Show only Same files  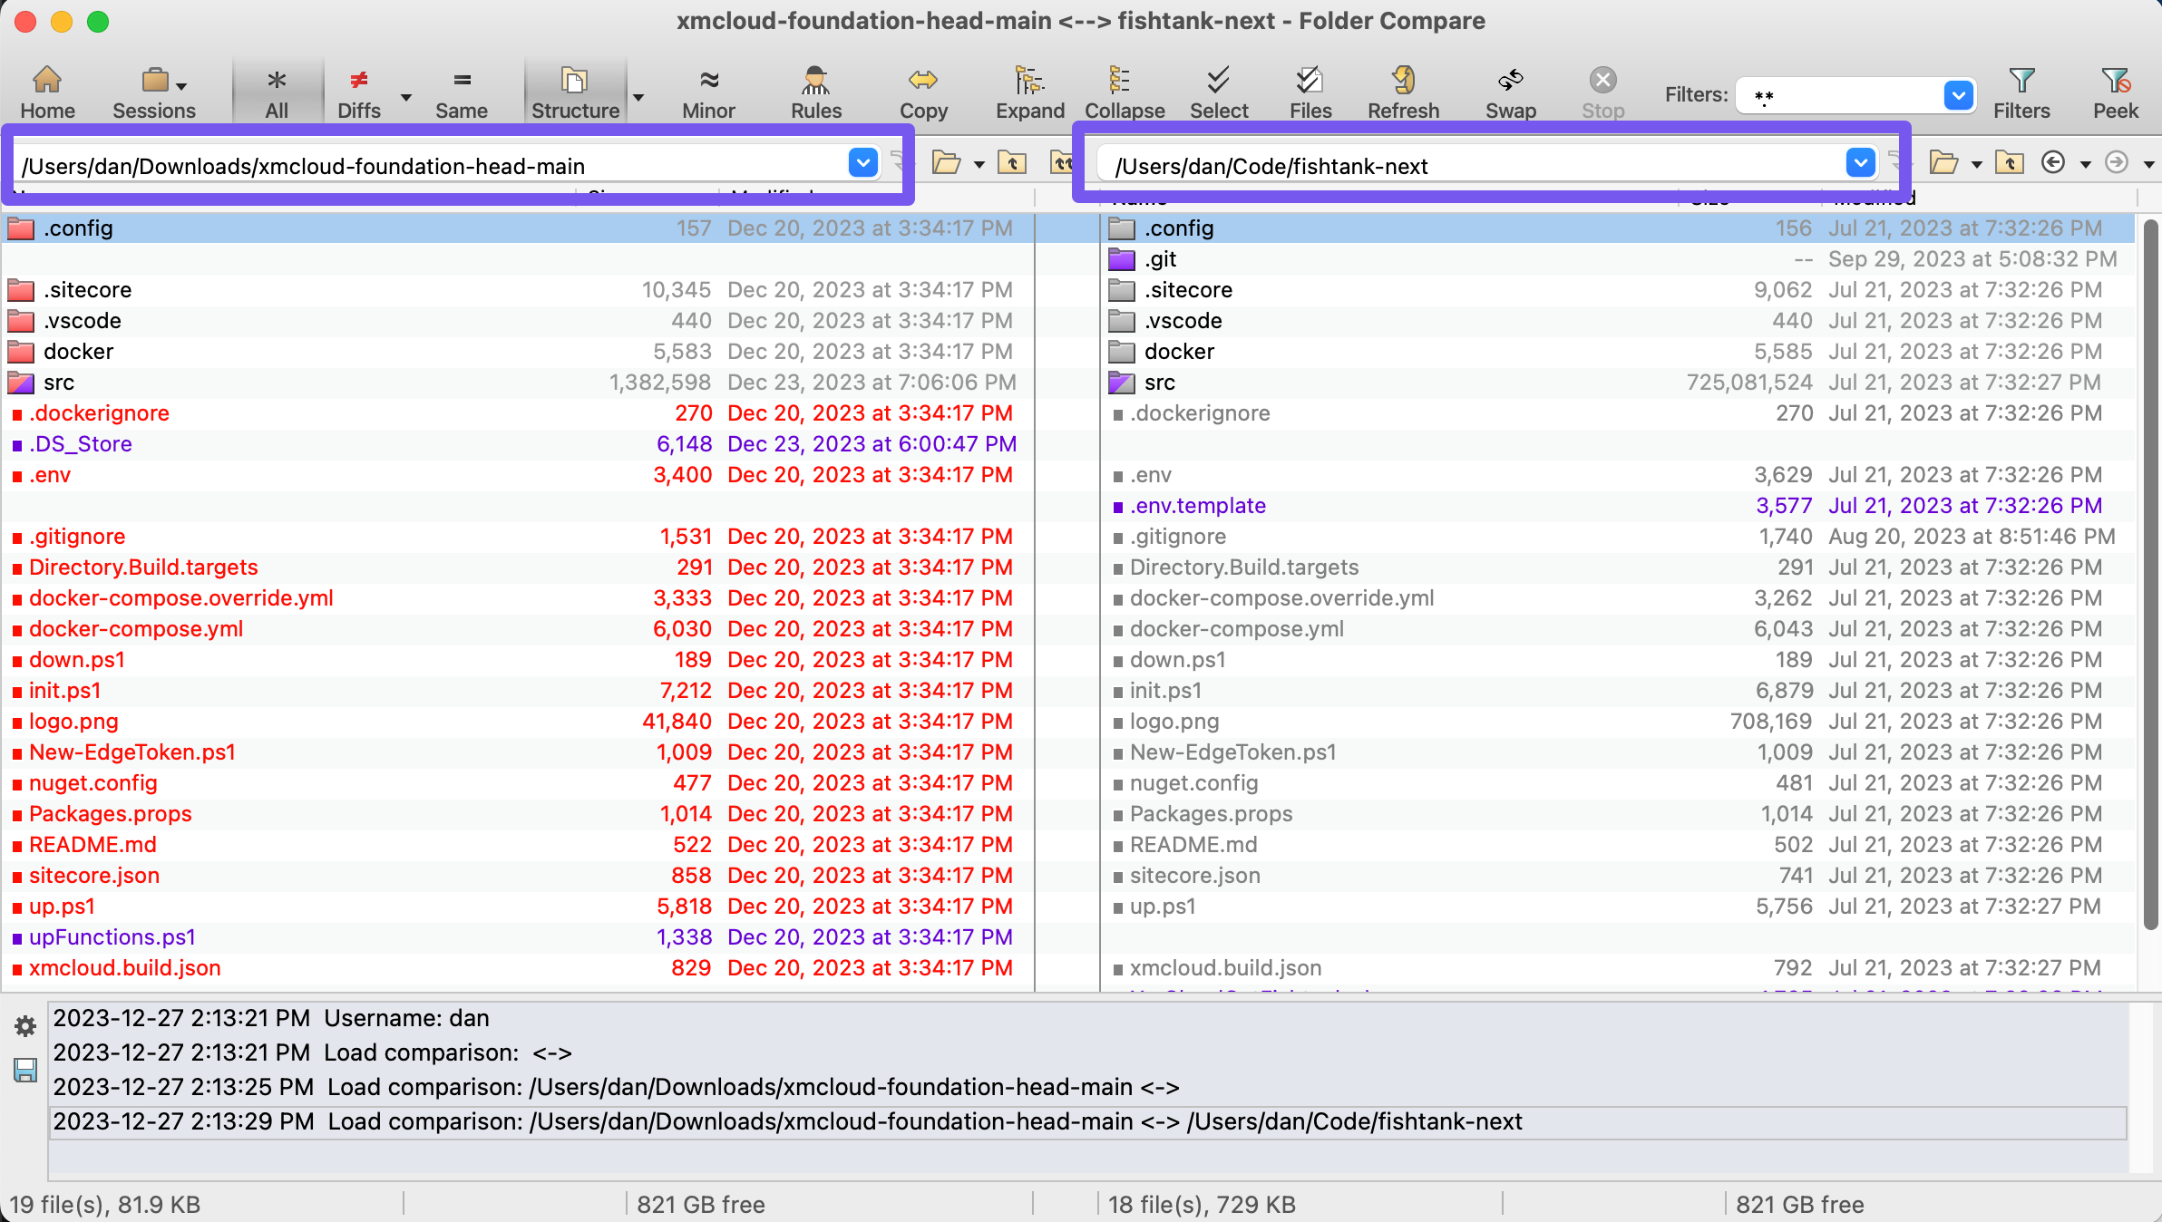[x=462, y=92]
